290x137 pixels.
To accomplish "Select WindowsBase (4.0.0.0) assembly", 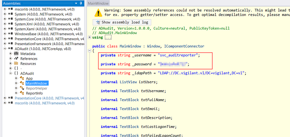I will [49, 34].
